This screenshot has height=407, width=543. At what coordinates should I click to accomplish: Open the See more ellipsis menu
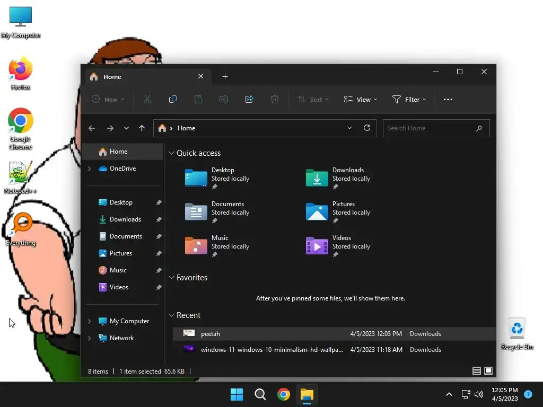tap(448, 99)
